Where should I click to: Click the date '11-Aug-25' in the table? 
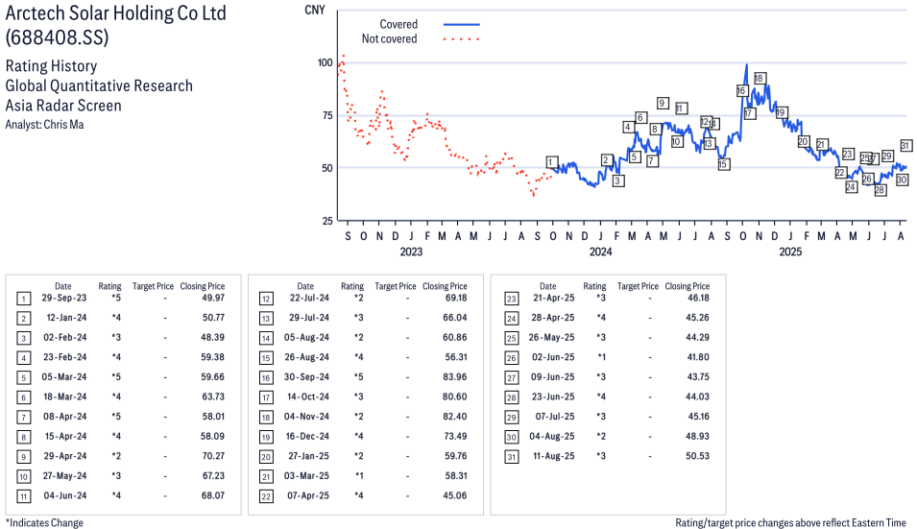554,456
